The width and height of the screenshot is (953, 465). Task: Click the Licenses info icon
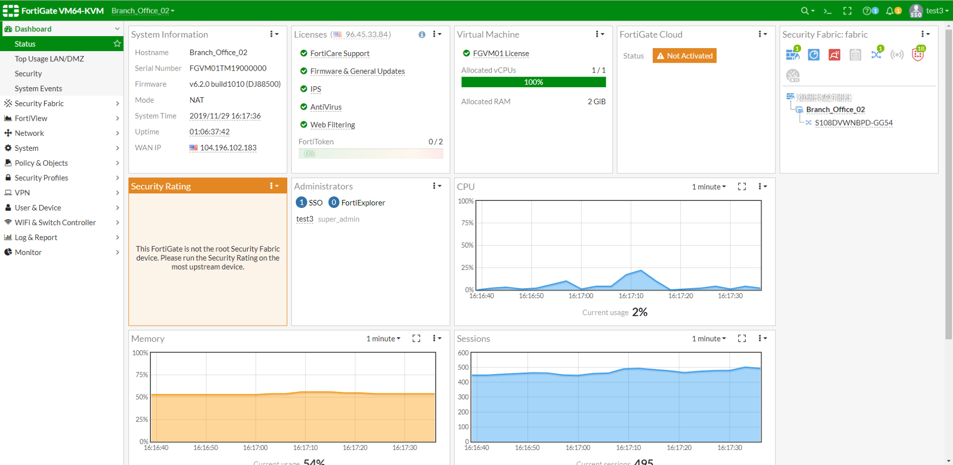pyautogui.click(x=422, y=35)
